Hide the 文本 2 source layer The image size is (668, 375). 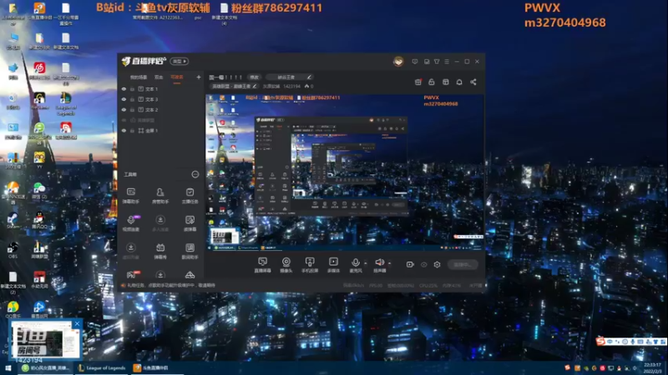[124, 110]
